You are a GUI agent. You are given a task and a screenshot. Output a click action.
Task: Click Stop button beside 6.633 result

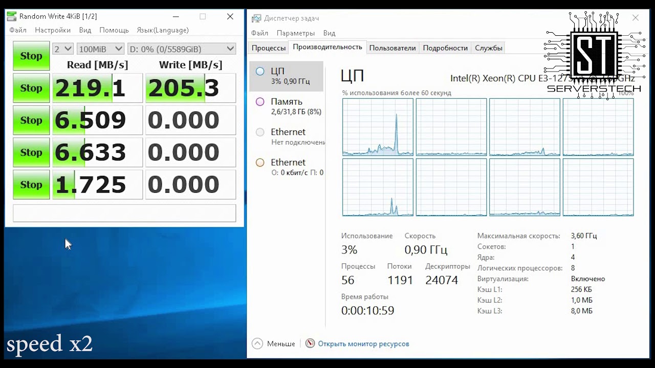click(31, 152)
